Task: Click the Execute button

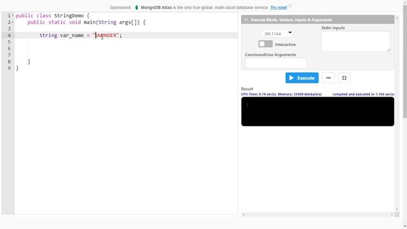Action: 302,78
